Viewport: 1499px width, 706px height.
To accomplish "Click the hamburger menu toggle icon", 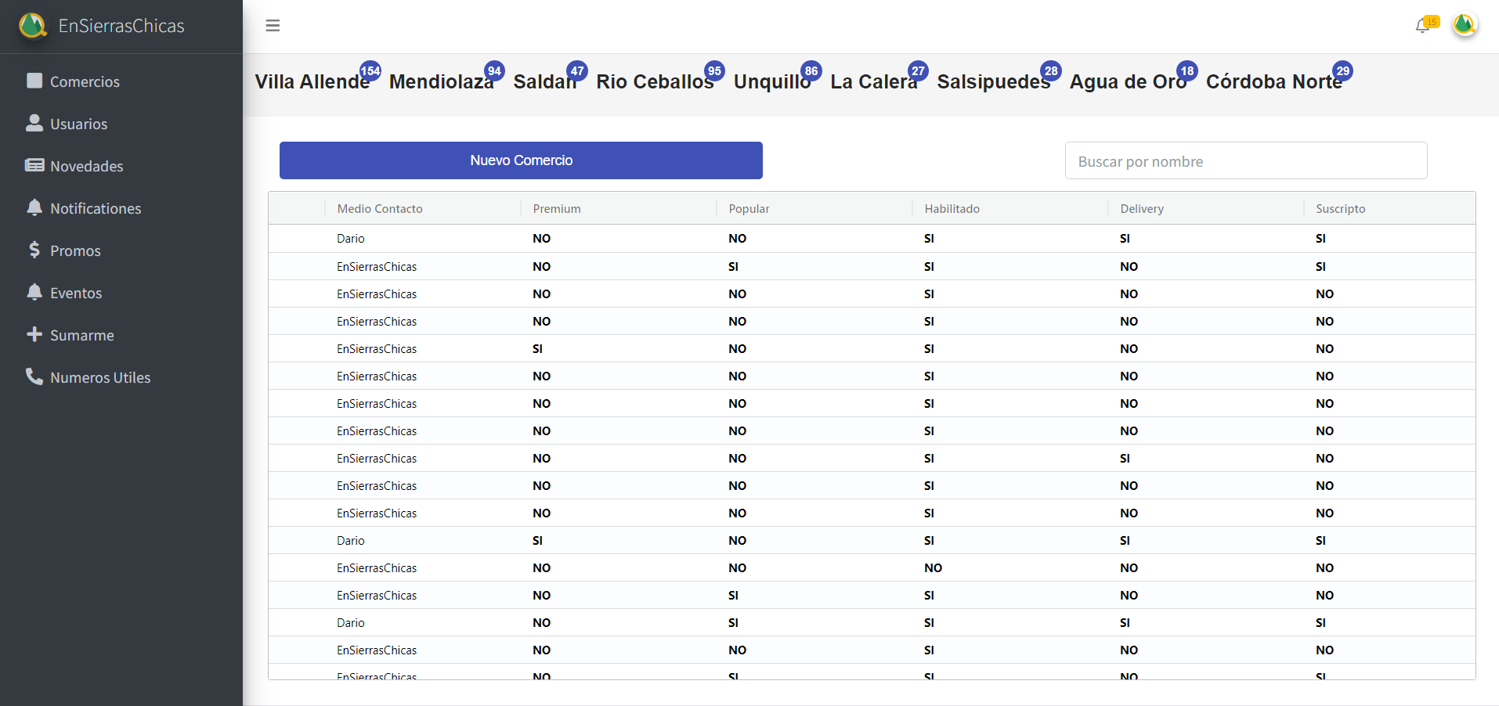I will [273, 26].
